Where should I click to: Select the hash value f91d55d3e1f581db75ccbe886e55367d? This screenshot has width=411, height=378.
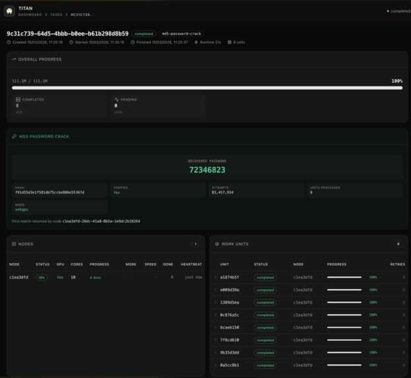(49, 193)
